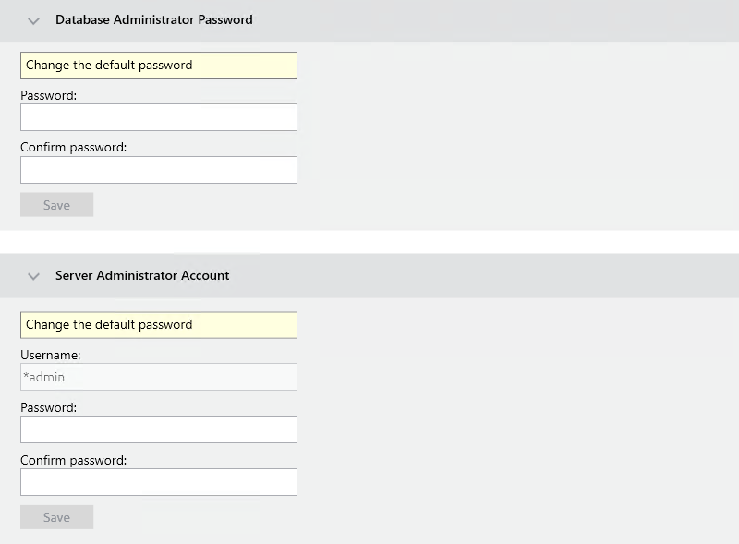
Task: Click the Password field under Server Administrator Account
Action: tap(157, 429)
